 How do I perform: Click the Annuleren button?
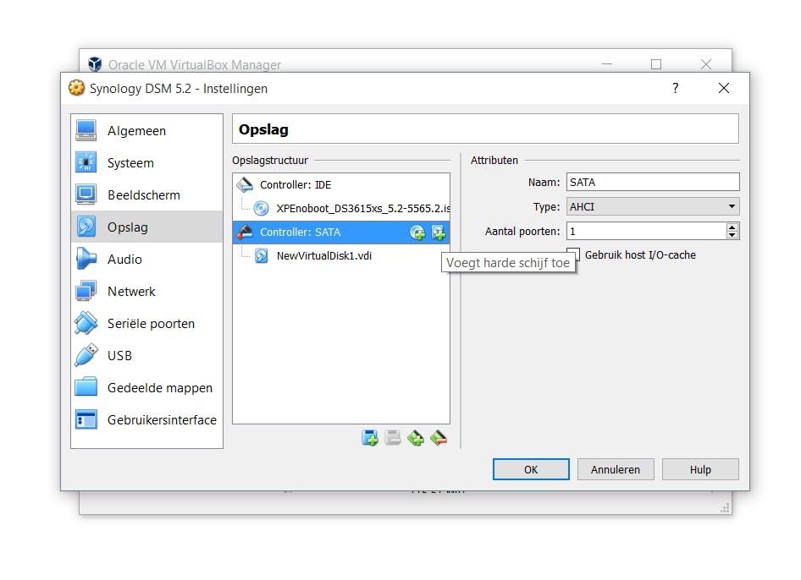616,469
